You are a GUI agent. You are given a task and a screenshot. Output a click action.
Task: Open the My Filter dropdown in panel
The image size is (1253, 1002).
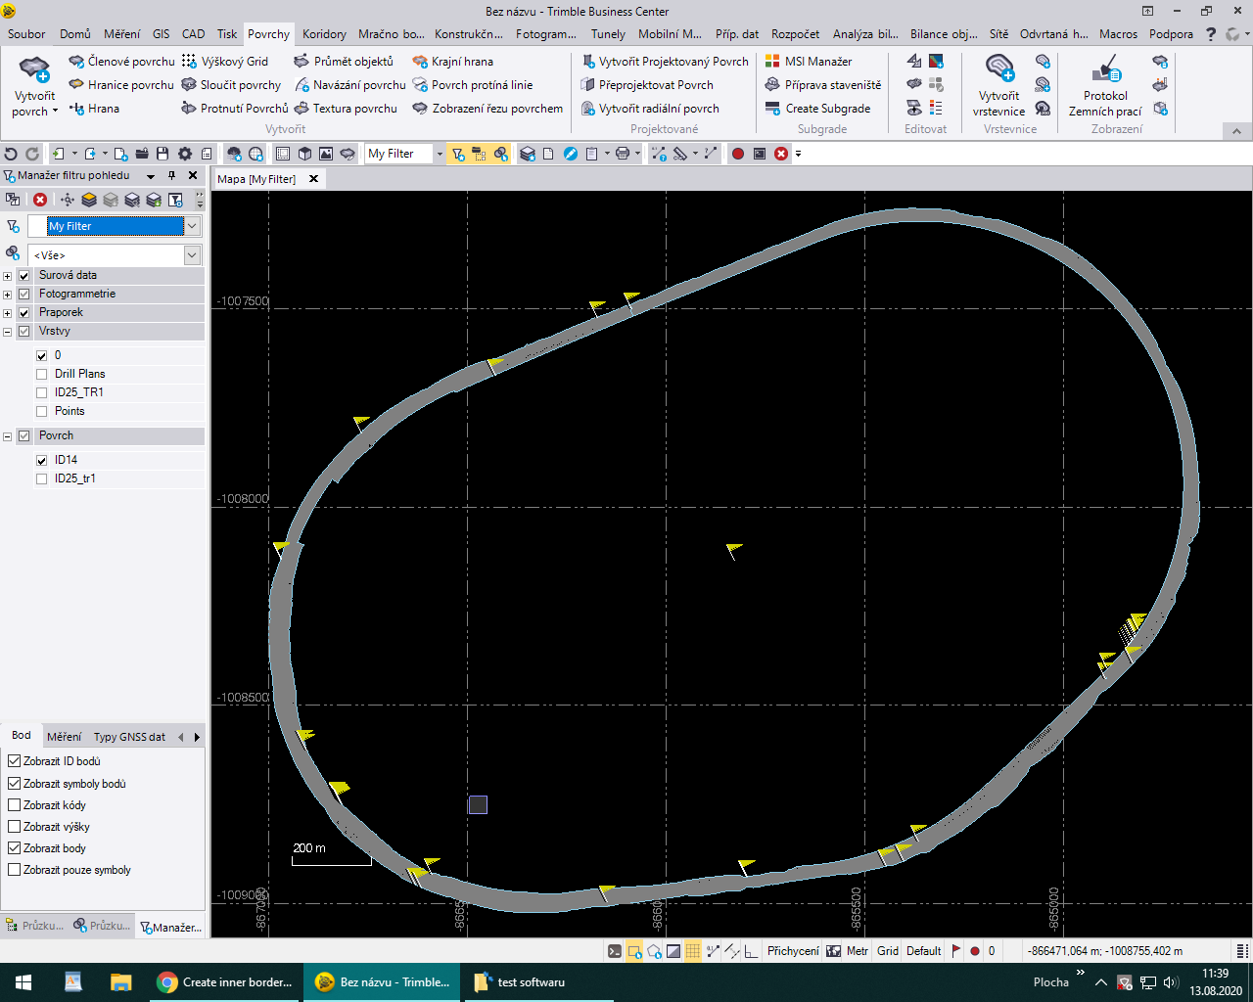192,226
